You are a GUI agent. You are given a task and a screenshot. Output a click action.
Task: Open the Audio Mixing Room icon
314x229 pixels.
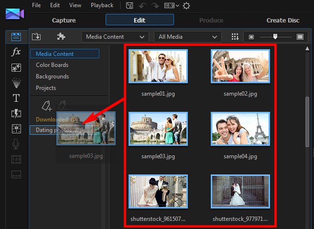(16, 129)
